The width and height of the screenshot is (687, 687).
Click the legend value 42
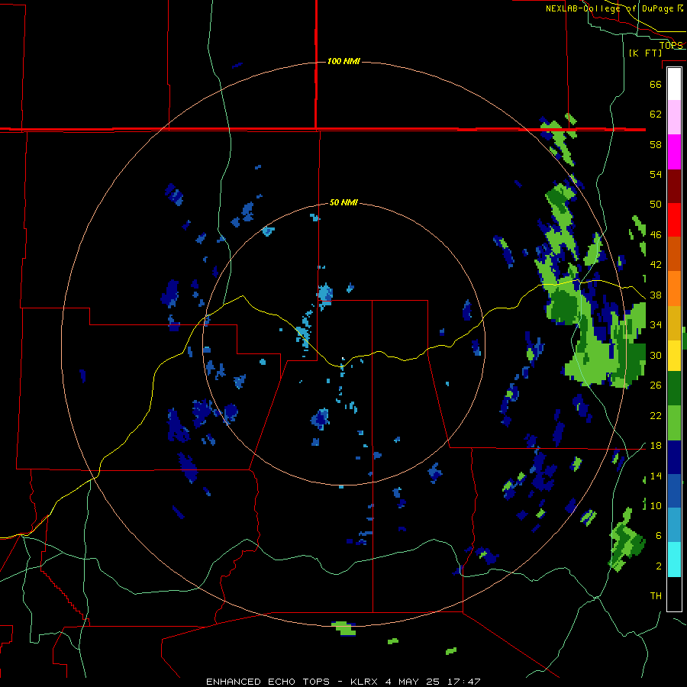tap(656, 265)
